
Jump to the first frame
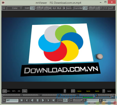[22, 100]
